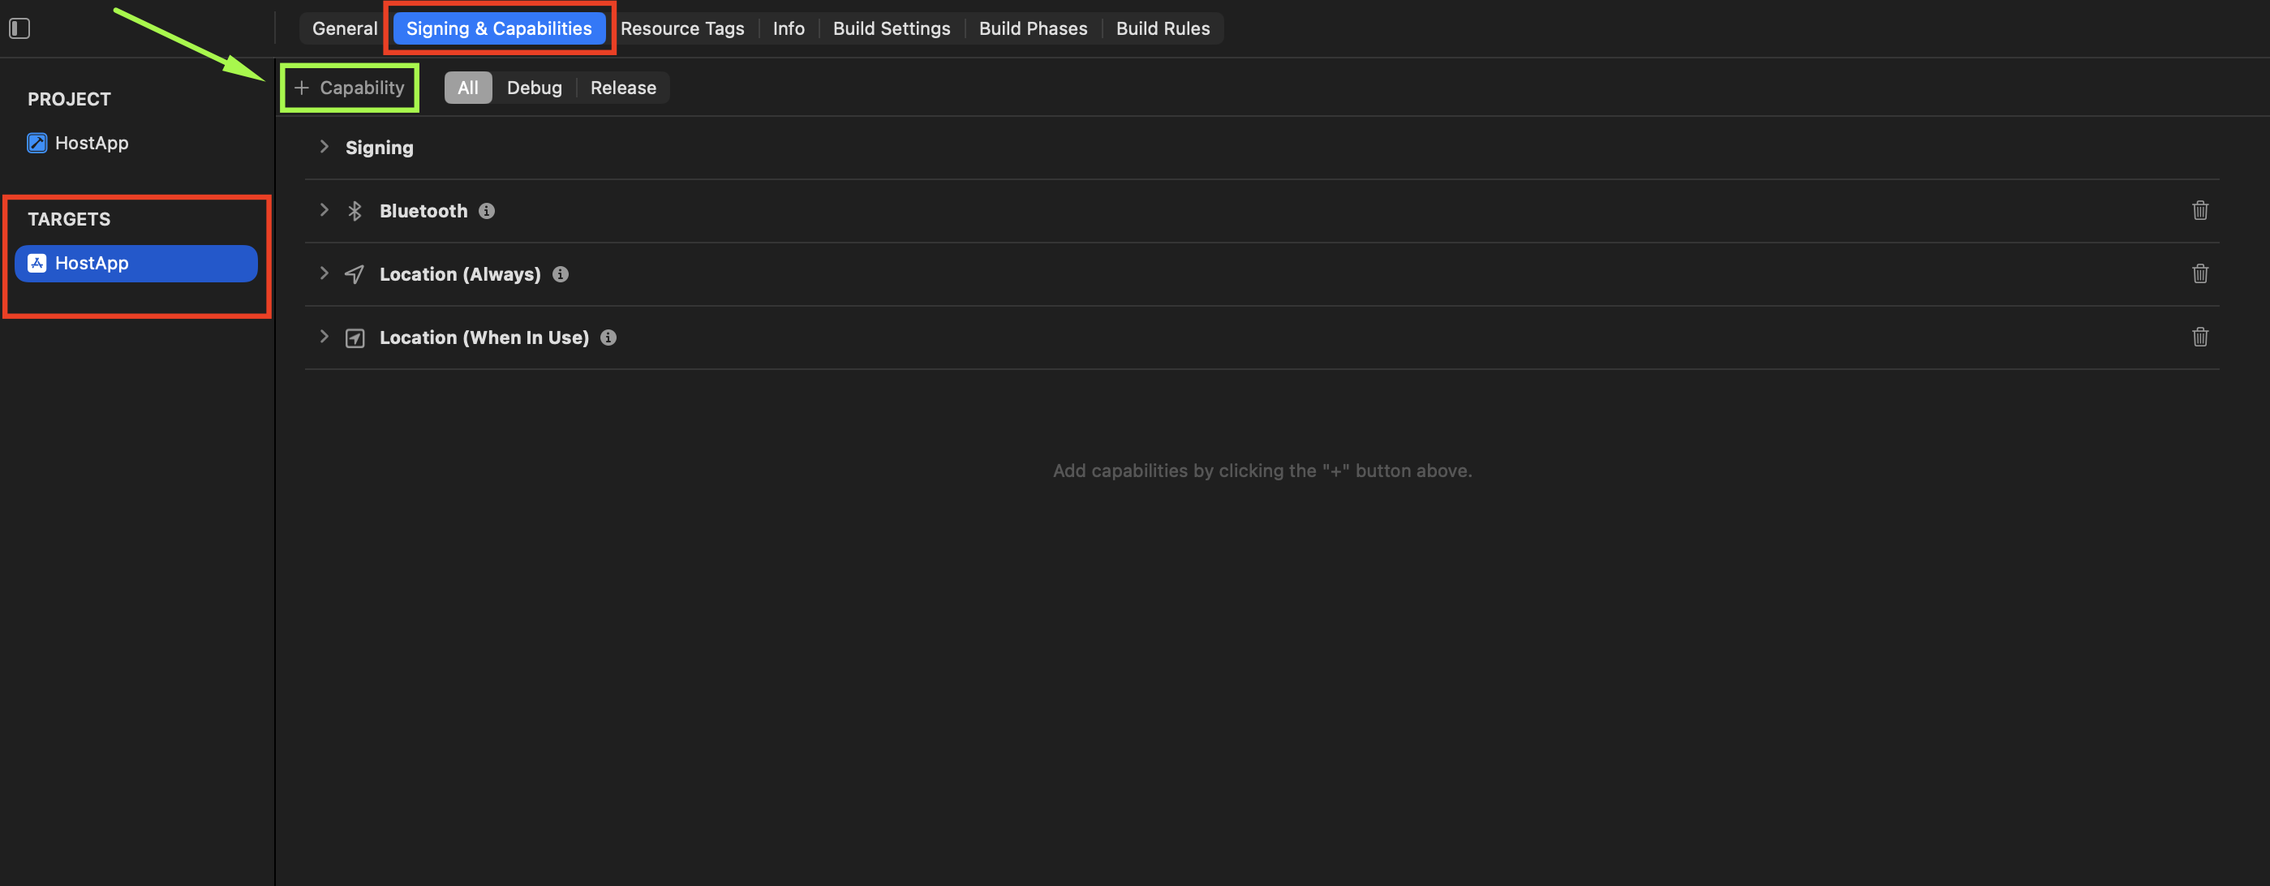2270x886 pixels.
Task: Click the PROJECT heading
Action: pyautogui.click(x=69, y=99)
